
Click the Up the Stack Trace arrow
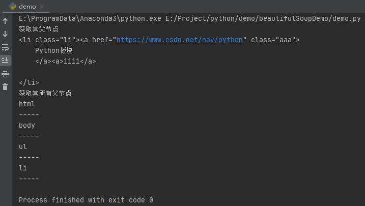pos(6,21)
